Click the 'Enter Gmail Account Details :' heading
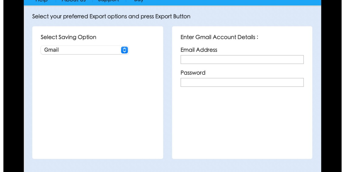This screenshot has height=172, width=345. coord(219,37)
